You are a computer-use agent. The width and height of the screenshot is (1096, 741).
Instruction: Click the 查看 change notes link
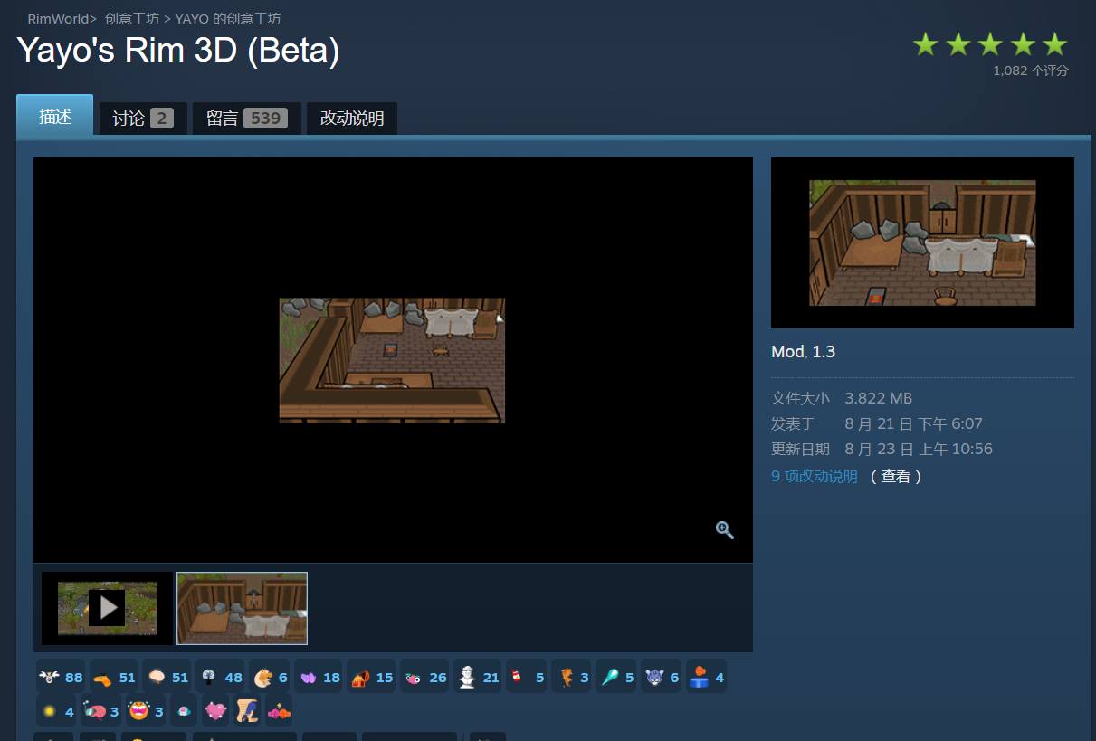pos(896,476)
